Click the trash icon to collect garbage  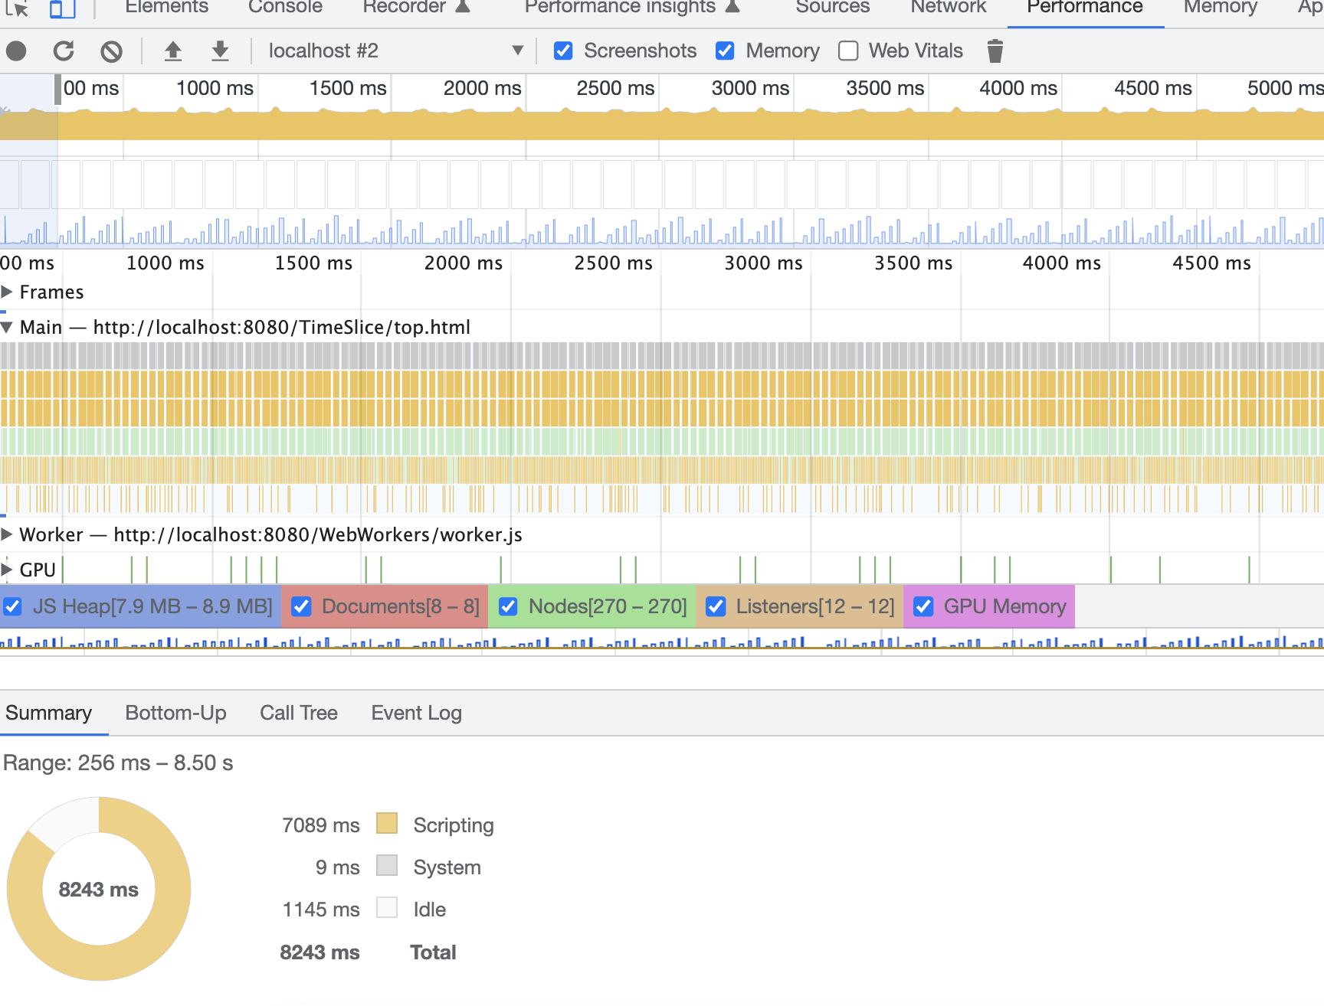pyautogui.click(x=995, y=51)
